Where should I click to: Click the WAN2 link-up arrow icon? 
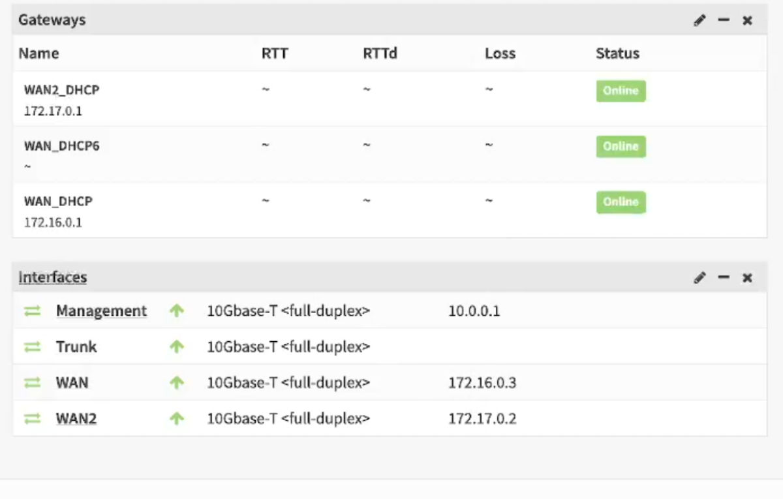coord(176,419)
